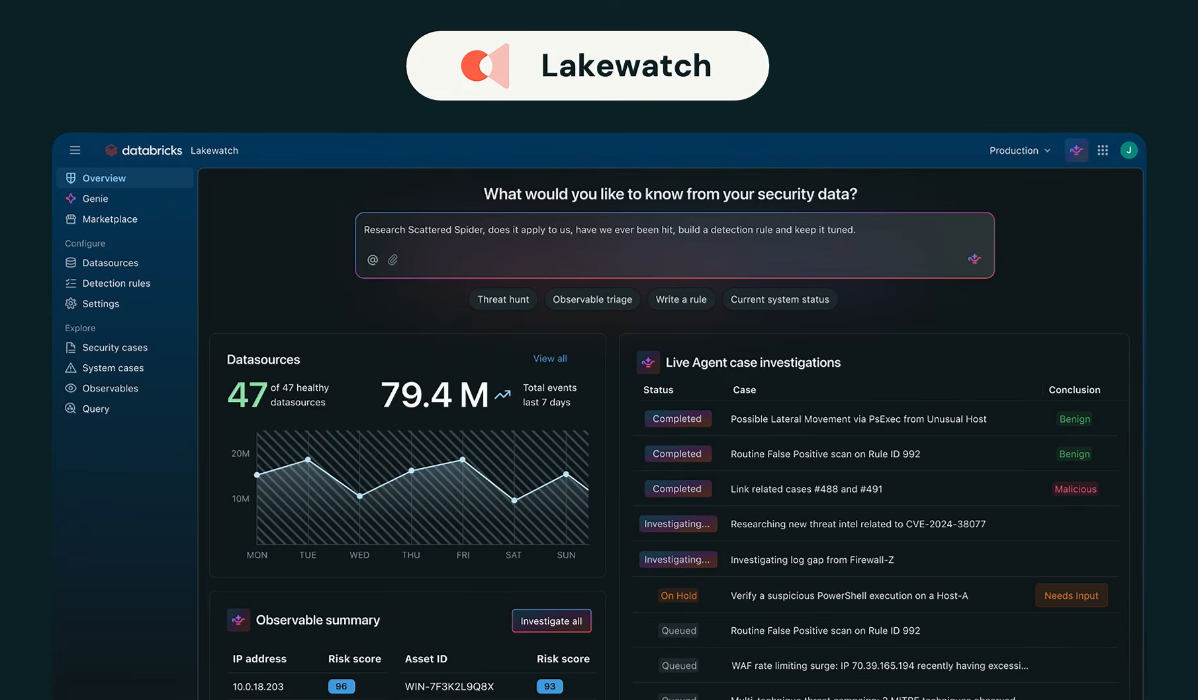1198x700 pixels.
Task: Choose the Threat hunt suggestion
Action: coord(503,299)
